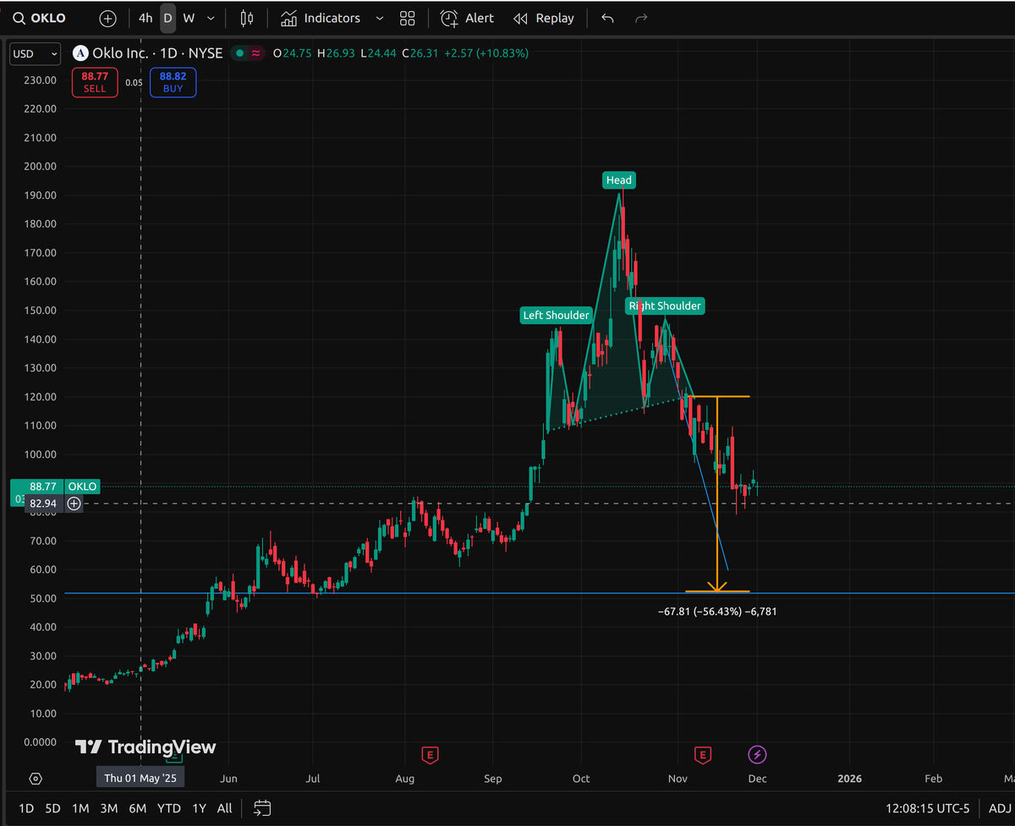Switch timeframe to the W interval

[x=188, y=17]
